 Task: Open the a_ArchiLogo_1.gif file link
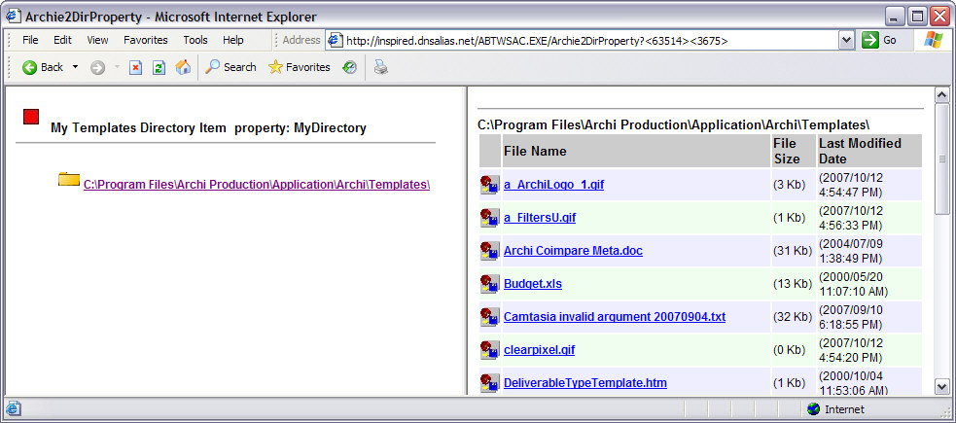[x=552, y=185]
